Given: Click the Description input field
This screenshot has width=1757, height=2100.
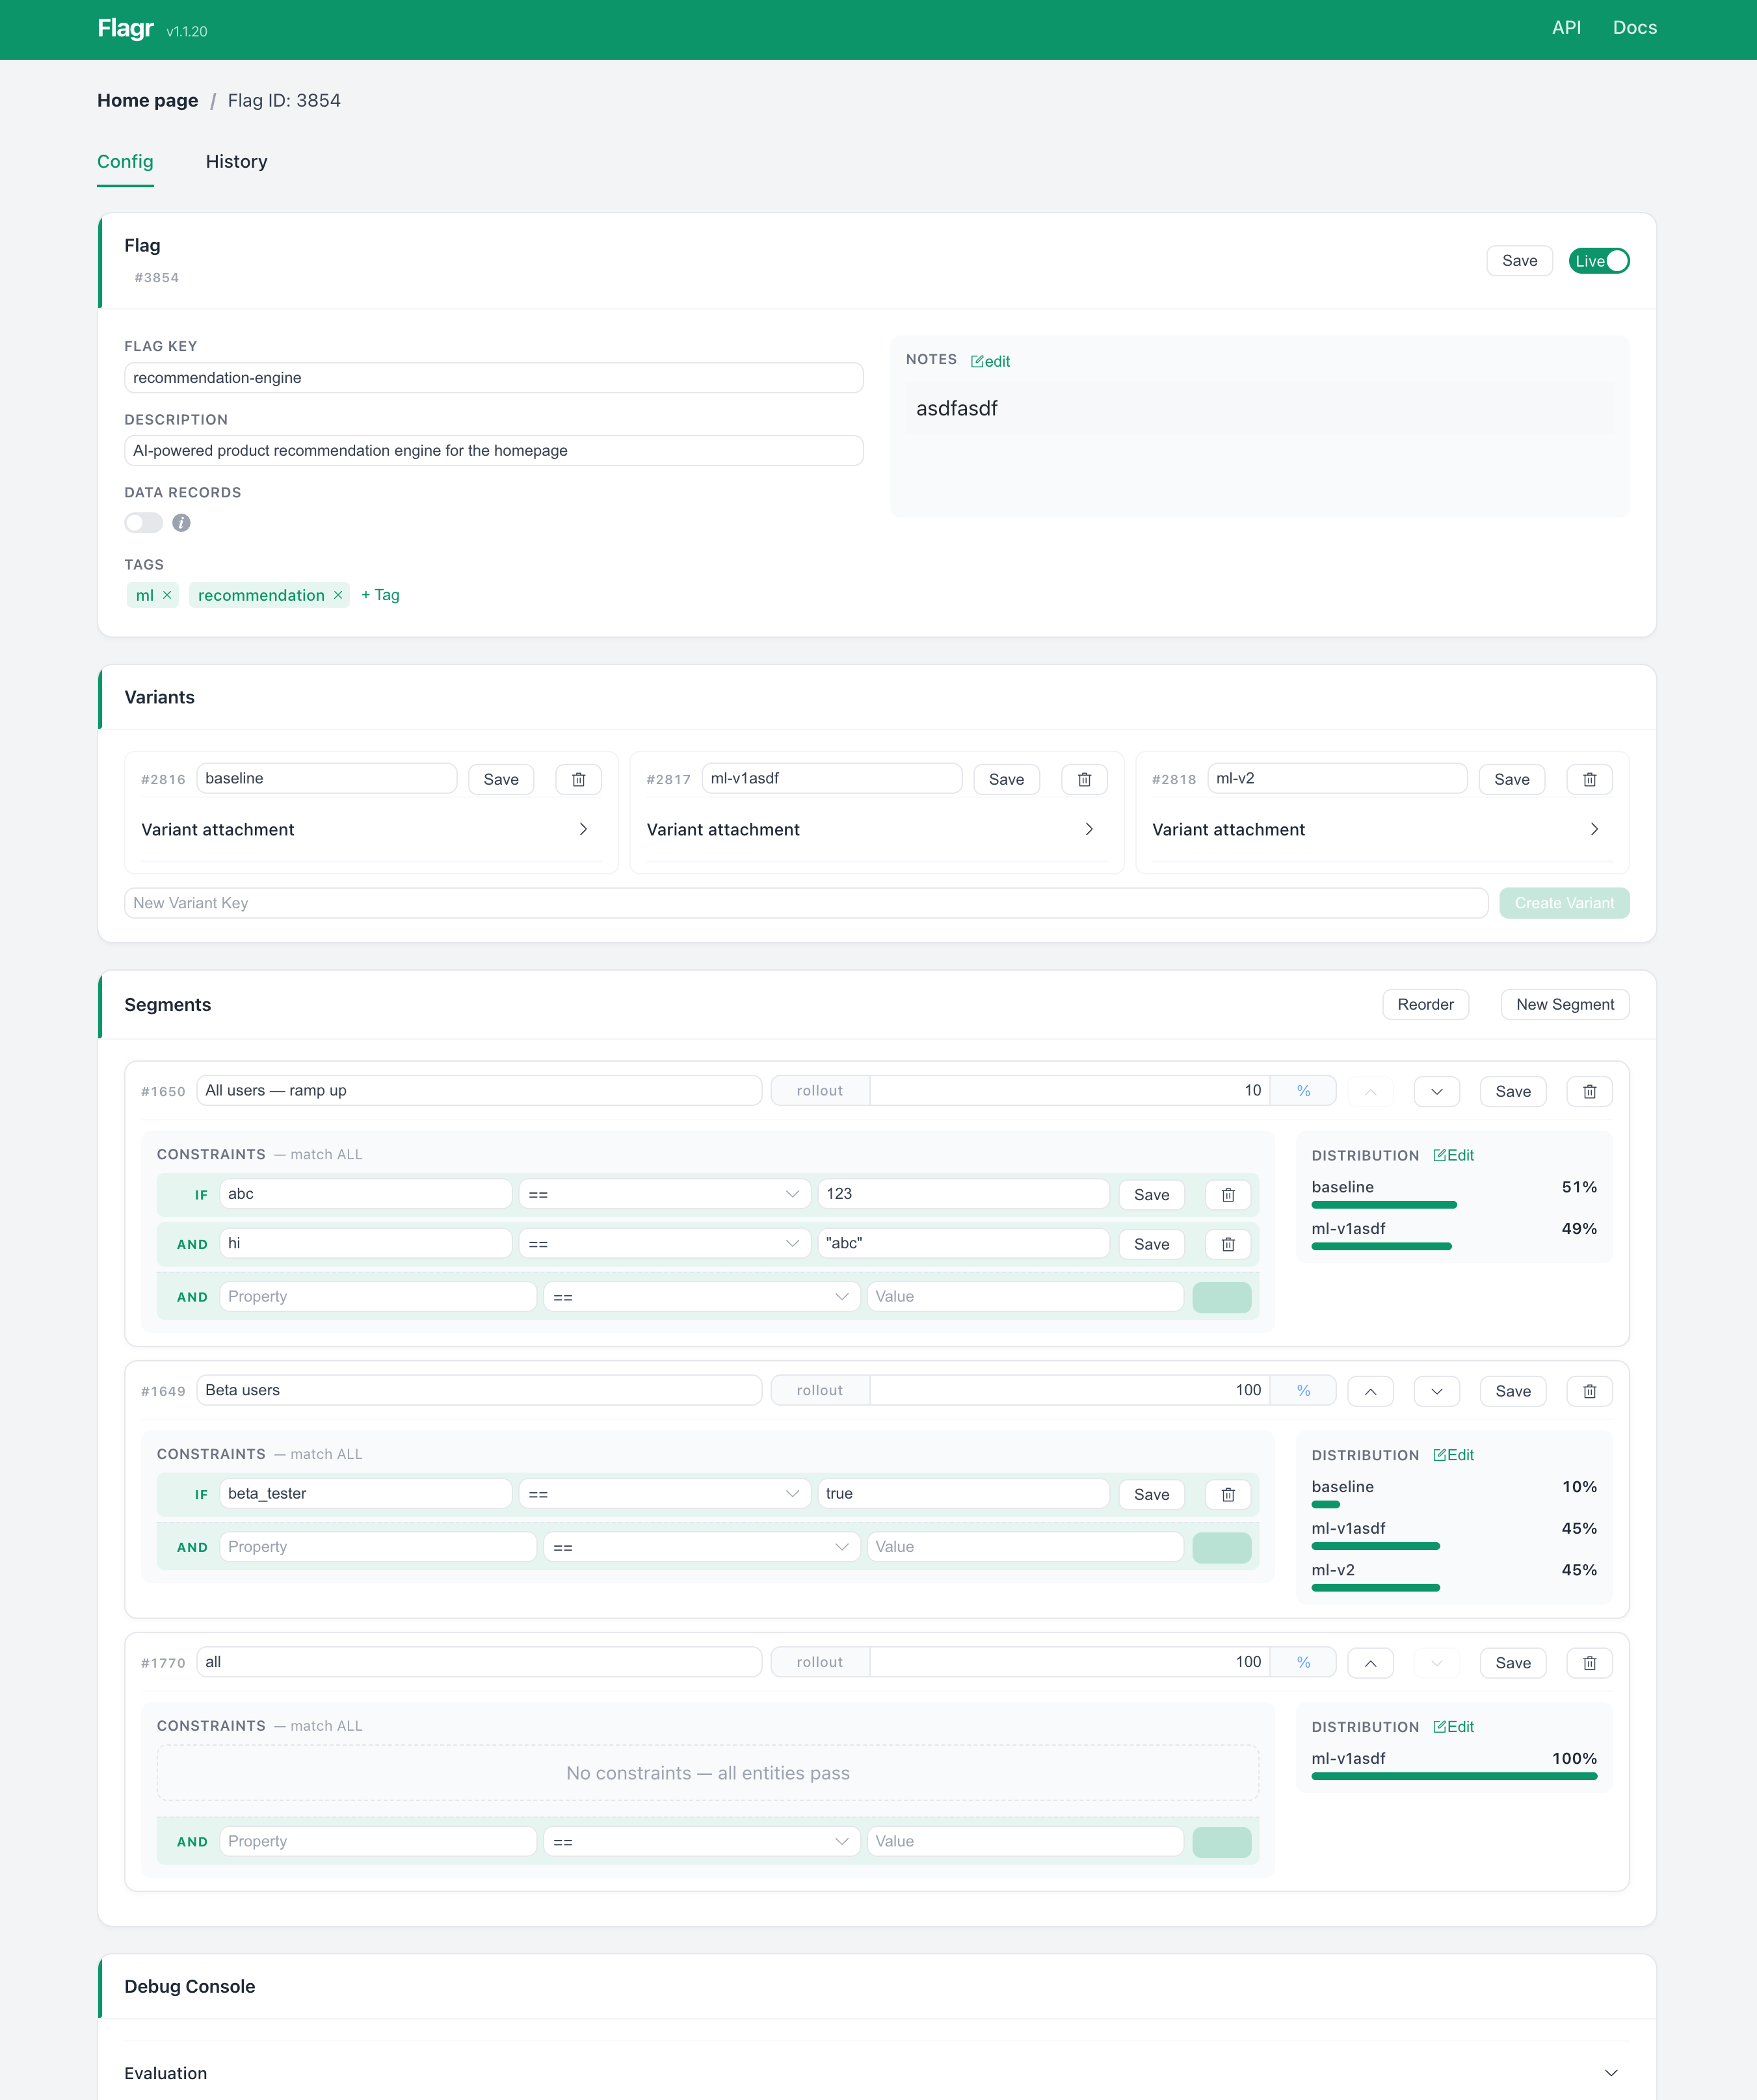Looking at the screenshot, I should [494, 451].
